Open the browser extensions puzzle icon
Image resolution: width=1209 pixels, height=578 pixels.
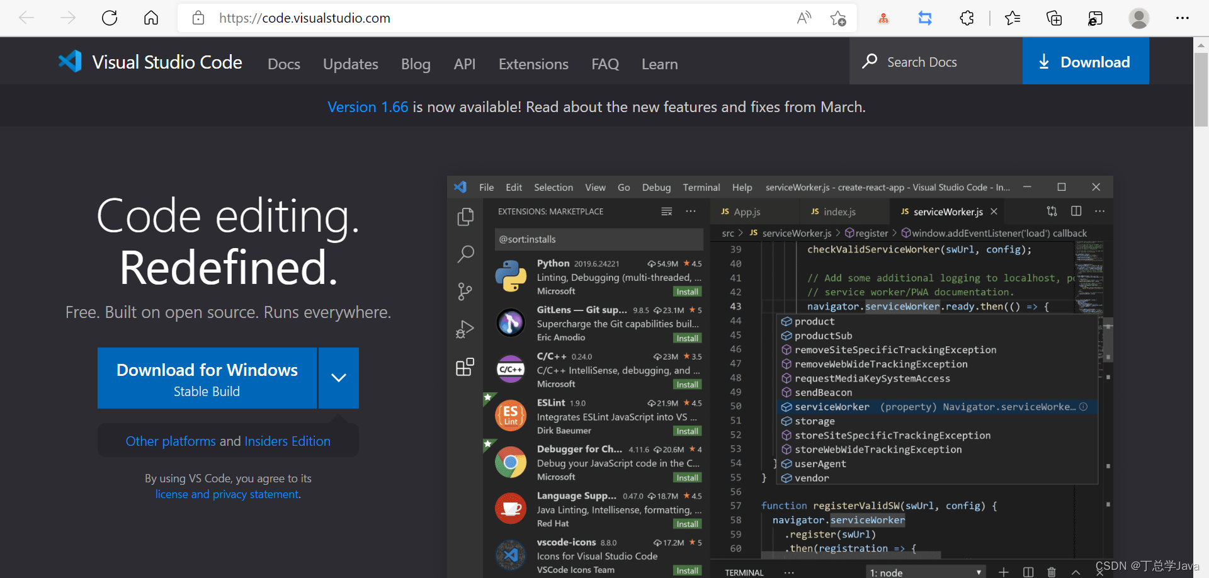(x=967, y=18)
